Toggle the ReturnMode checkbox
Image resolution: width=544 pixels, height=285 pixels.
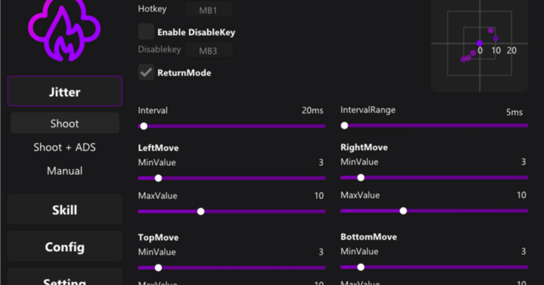(146, 72)
